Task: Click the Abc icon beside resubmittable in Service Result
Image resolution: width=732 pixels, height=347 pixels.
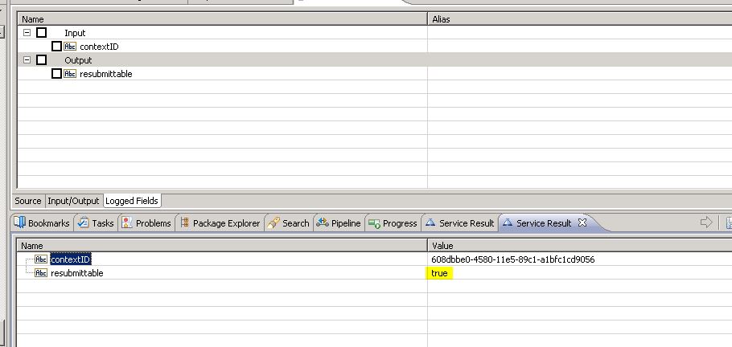Action: (41, 273)
